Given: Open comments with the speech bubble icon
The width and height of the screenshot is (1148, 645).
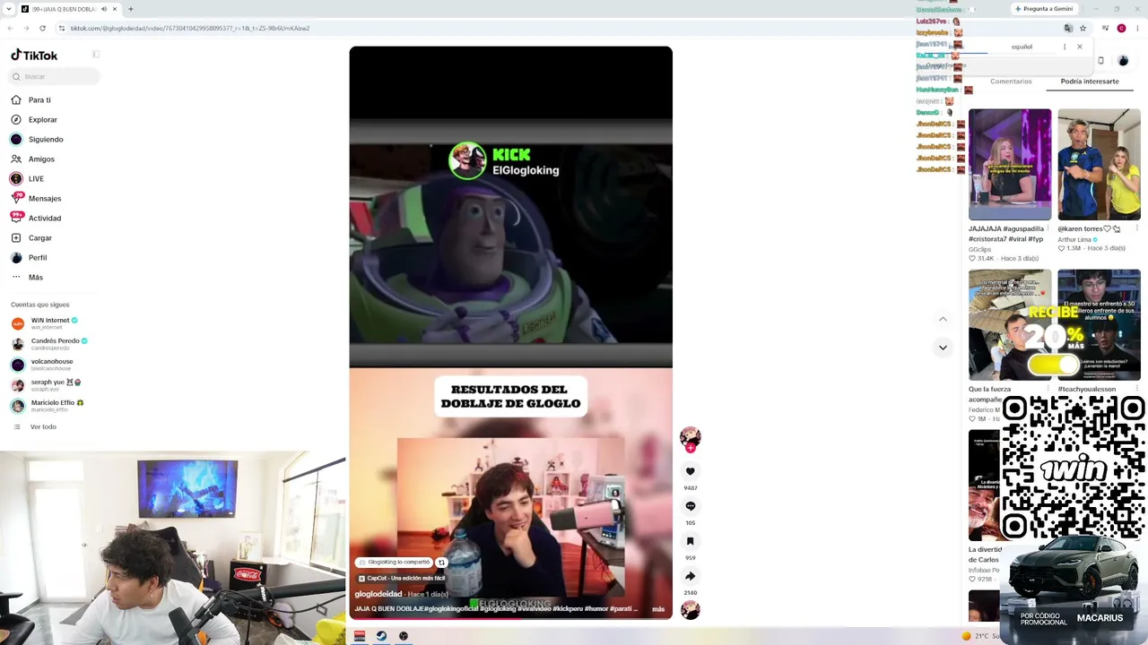Looking at the screenshot, I should tap(690, 506).
